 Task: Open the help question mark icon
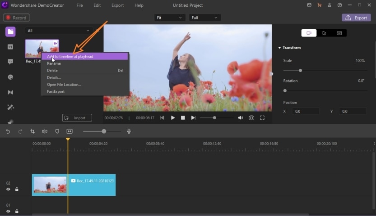pyautogui.click(x=339, y=5)
